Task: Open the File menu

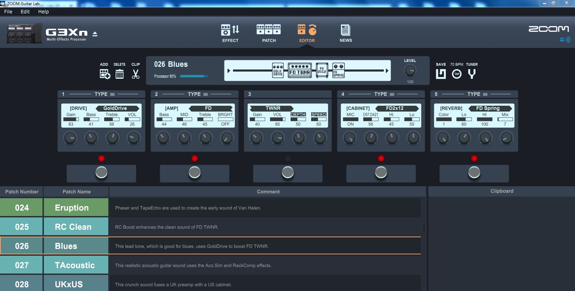Action: click(8, 12)
